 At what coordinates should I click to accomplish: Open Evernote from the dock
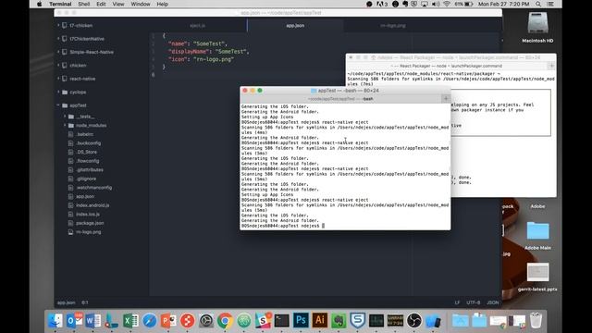(339, 321)
